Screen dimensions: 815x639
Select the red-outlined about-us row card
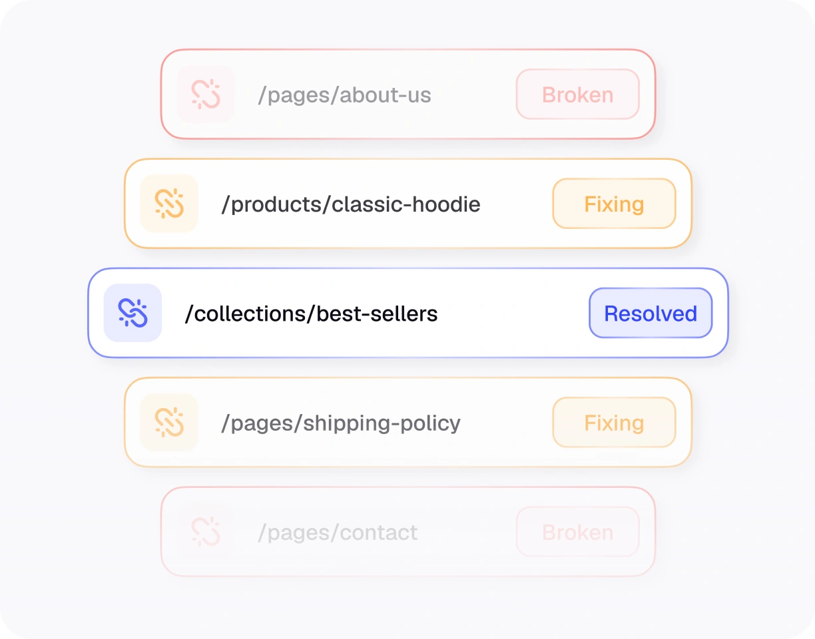[408, 94]
